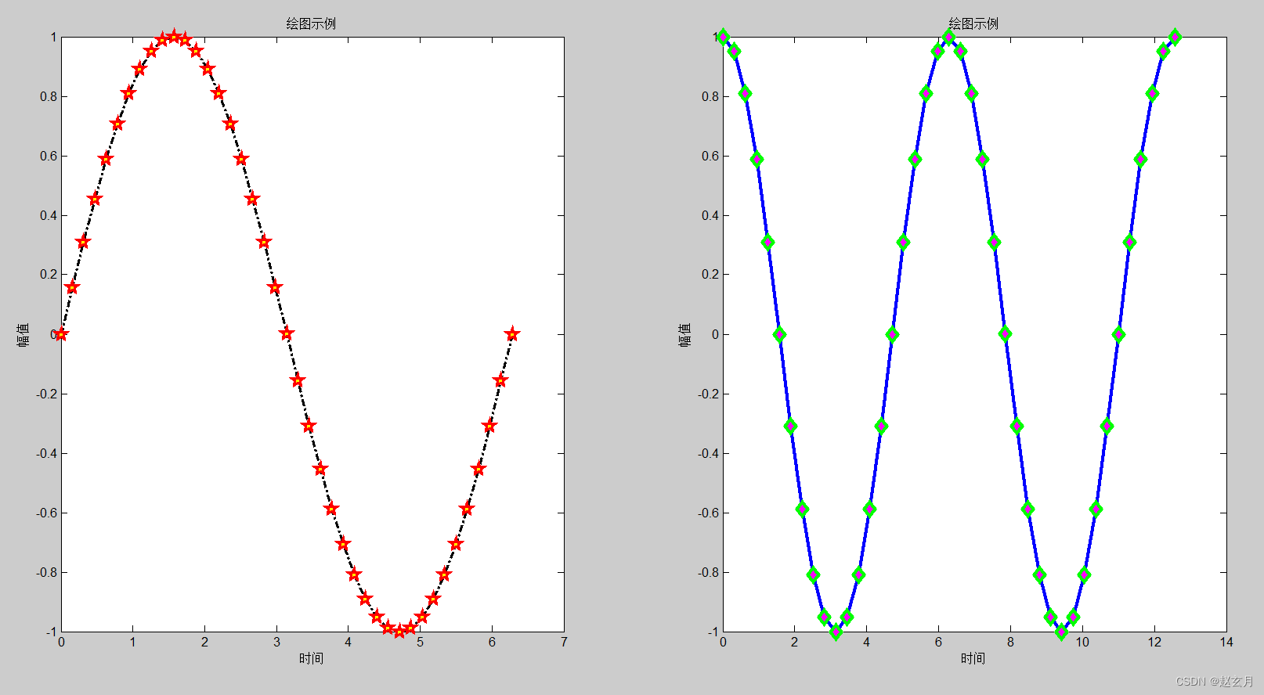Select the right plot title 绘图示例
The image size is (1264, 695).
pyautogui.click(x=973, y=23)
